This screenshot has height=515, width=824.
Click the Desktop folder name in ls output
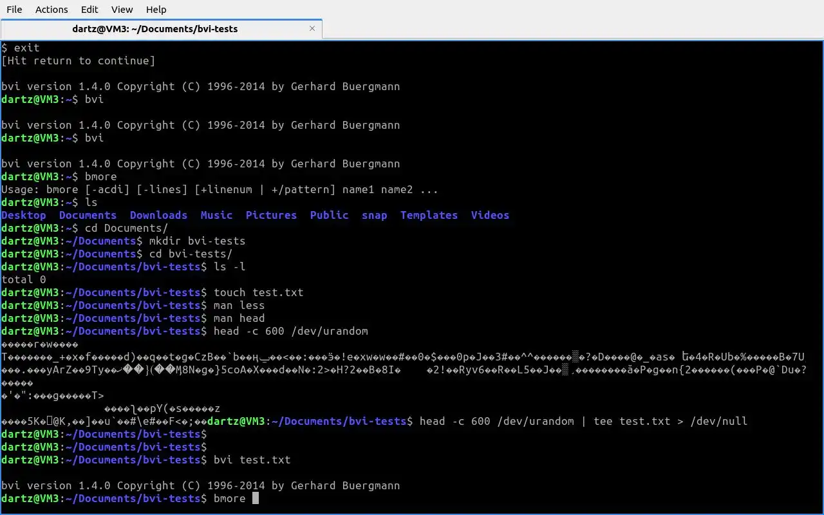(24, 215)
